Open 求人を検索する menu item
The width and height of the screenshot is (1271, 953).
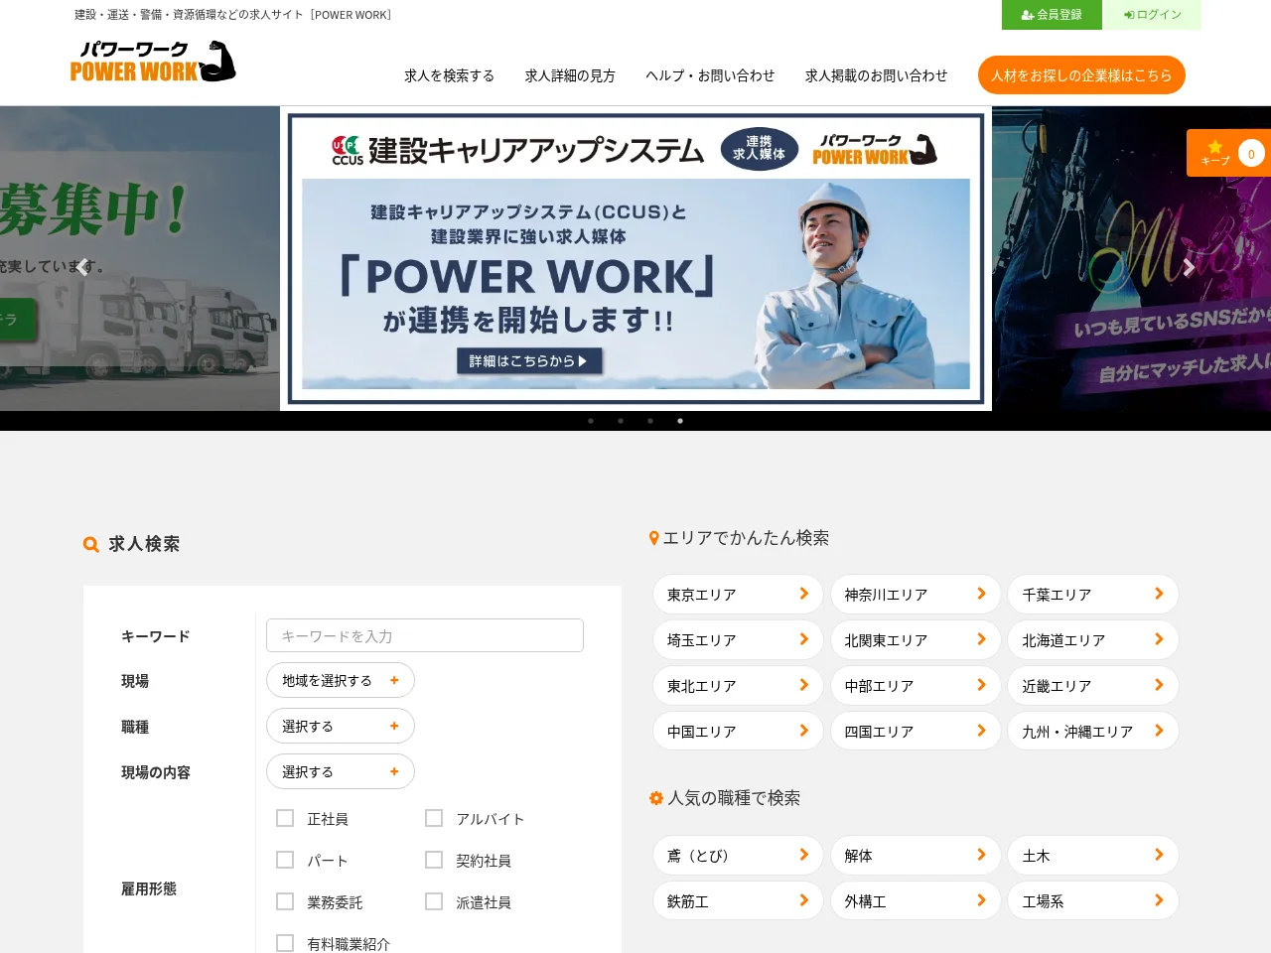449,75
